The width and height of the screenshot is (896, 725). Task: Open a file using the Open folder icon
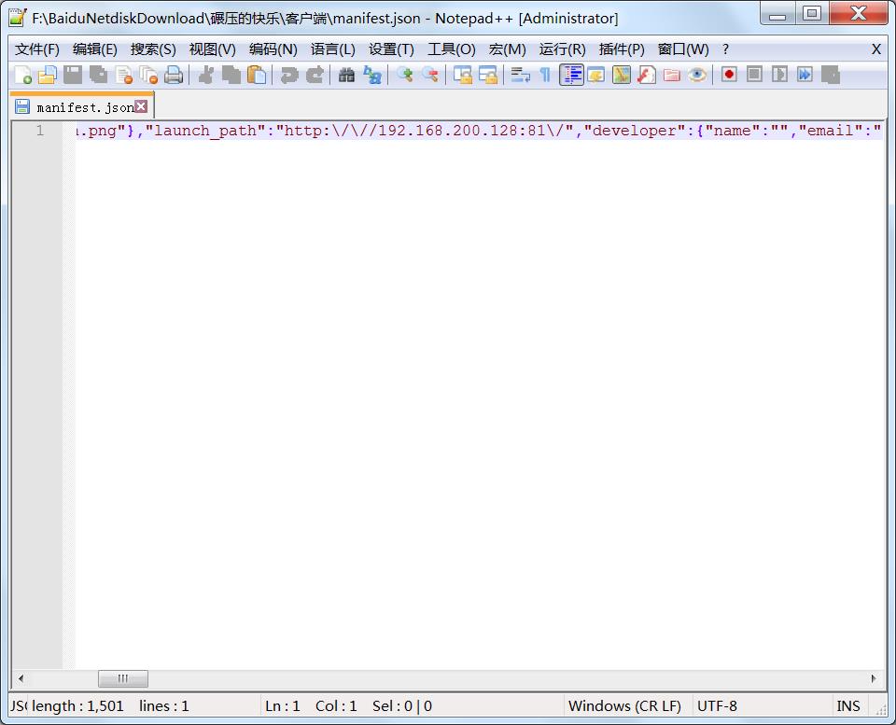click(48, 75)
